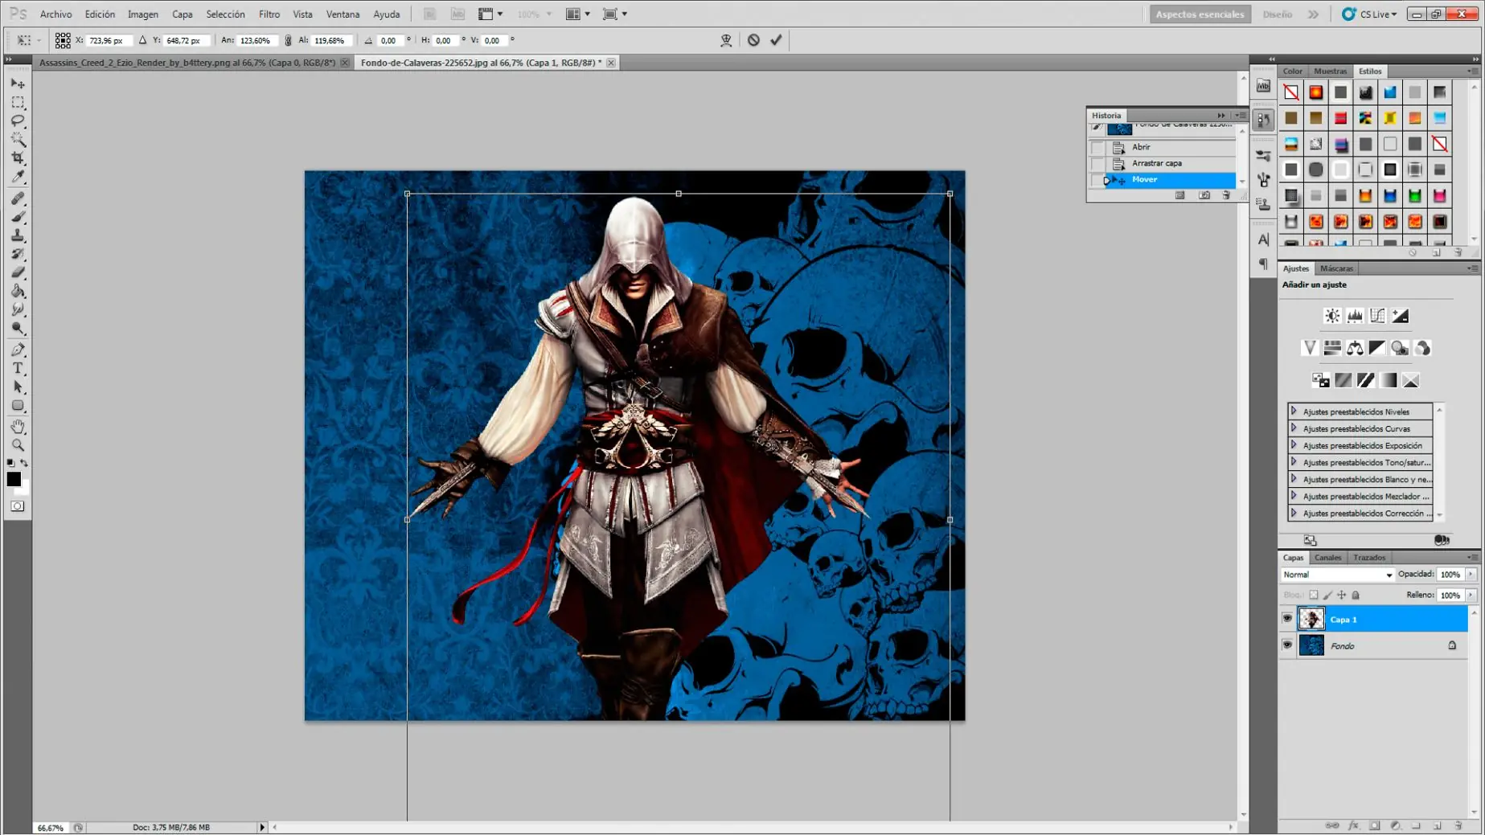The width and height of the screenshot is (1485, 835).
Task: Open the layer blend mode dropdown
Action: (x=1337, y=575)
